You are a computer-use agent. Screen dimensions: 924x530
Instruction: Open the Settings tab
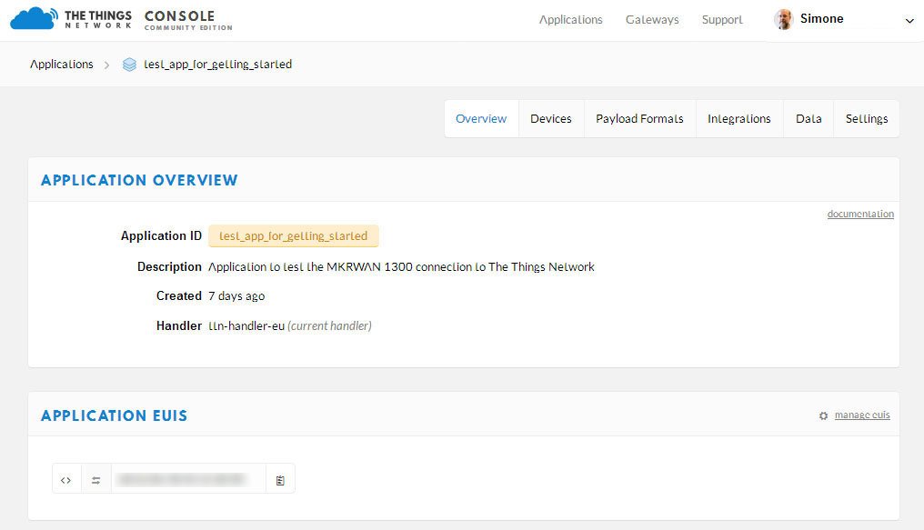[x=866, y=118]
